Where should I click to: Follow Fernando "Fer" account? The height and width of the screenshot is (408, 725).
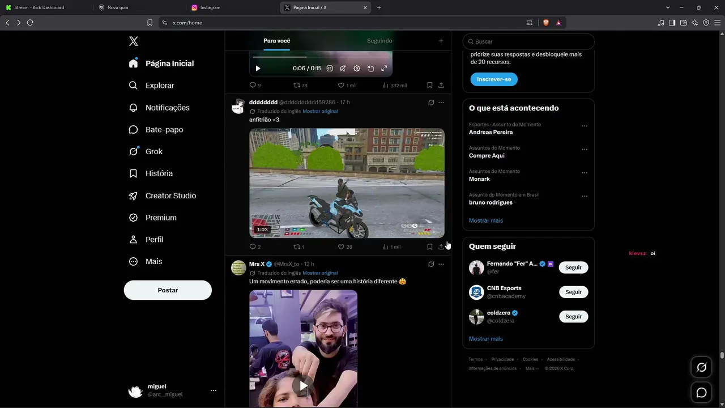tap(573, 267)
